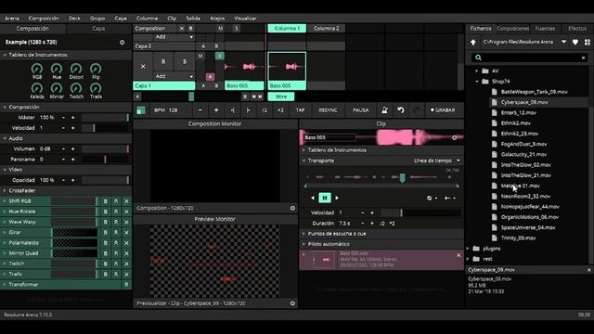The height and width of the screenshot is (334, 594).
Task: Expand the plugins folder
Action: (x=468, y=249)
